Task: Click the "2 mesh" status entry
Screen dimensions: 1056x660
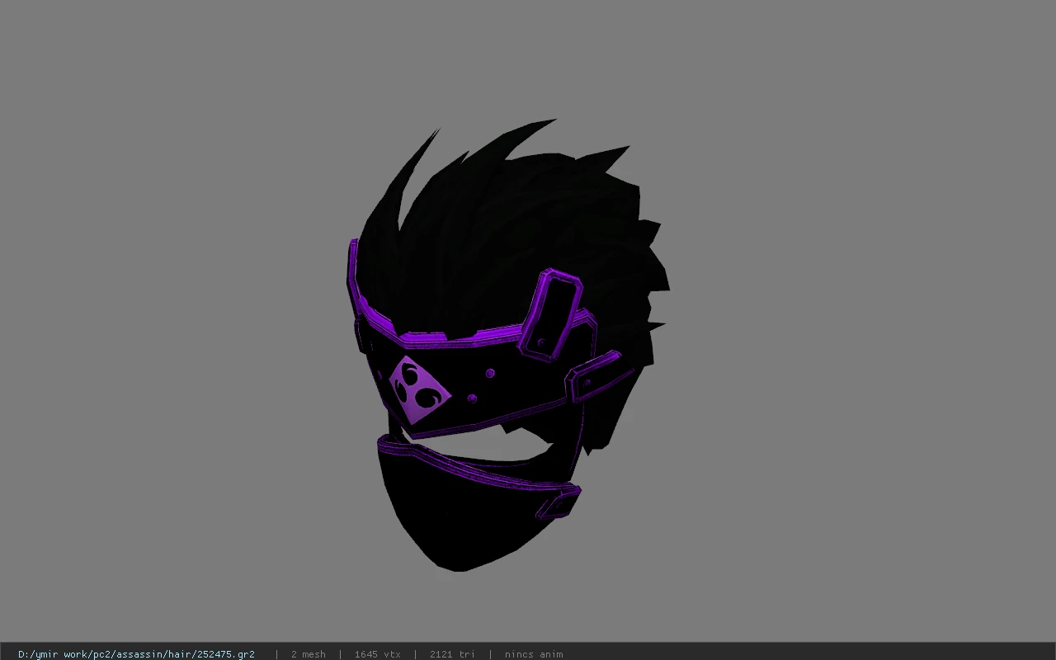Action: [x=308, y=654]
